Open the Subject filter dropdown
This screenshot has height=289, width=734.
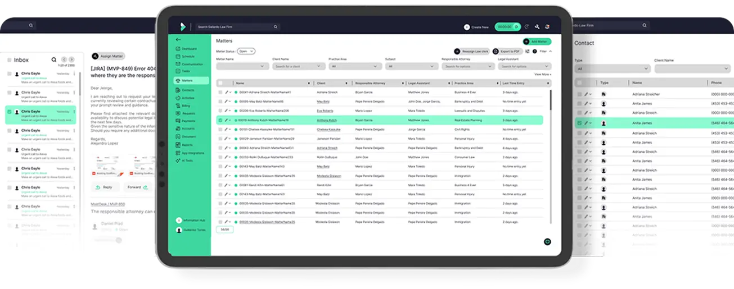pos(412,66)
